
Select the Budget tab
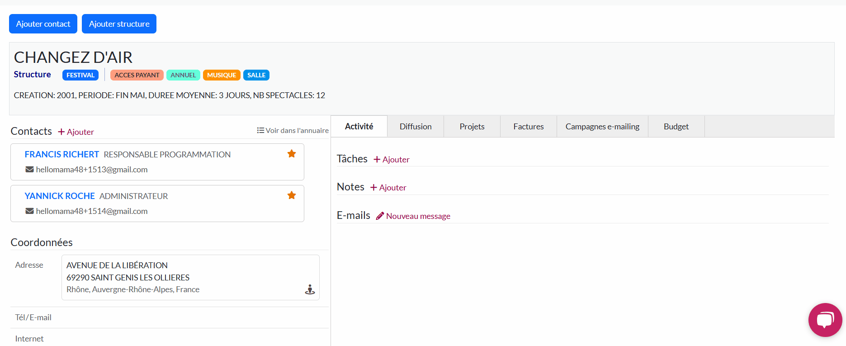tap(676, 127)
